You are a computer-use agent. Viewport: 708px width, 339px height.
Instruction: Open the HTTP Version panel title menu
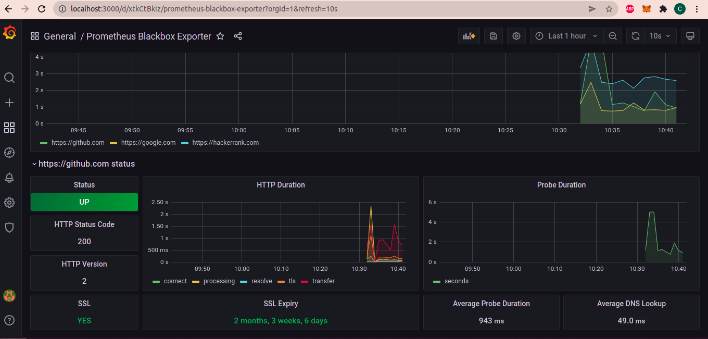[84, 264]
